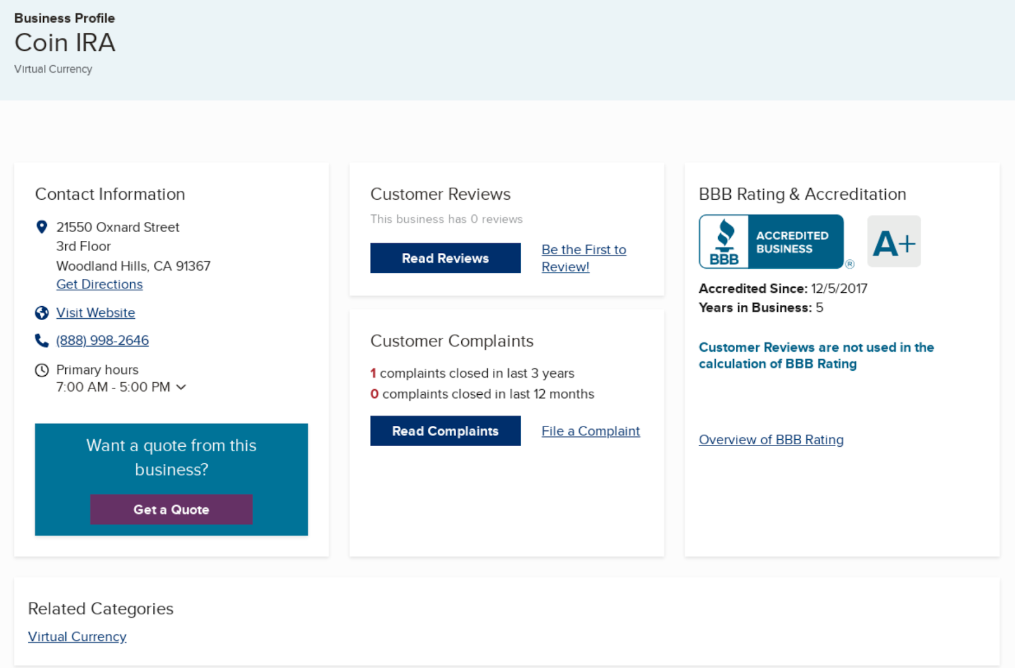Open Be the First to Review link
The image size is (1015, 668).
click(x=584, y=259)
